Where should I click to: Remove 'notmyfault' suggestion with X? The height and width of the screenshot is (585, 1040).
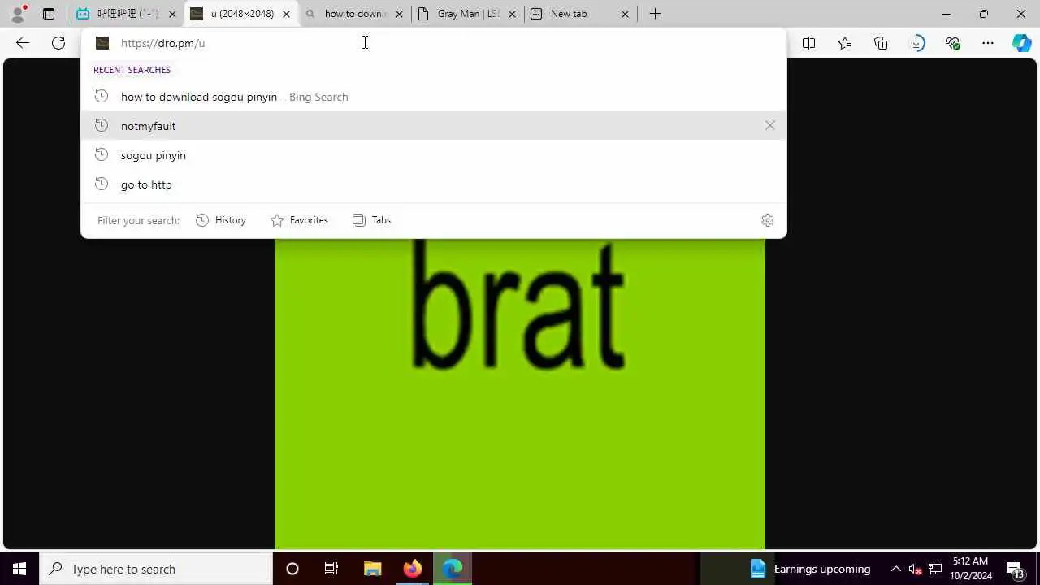point(769,125)
